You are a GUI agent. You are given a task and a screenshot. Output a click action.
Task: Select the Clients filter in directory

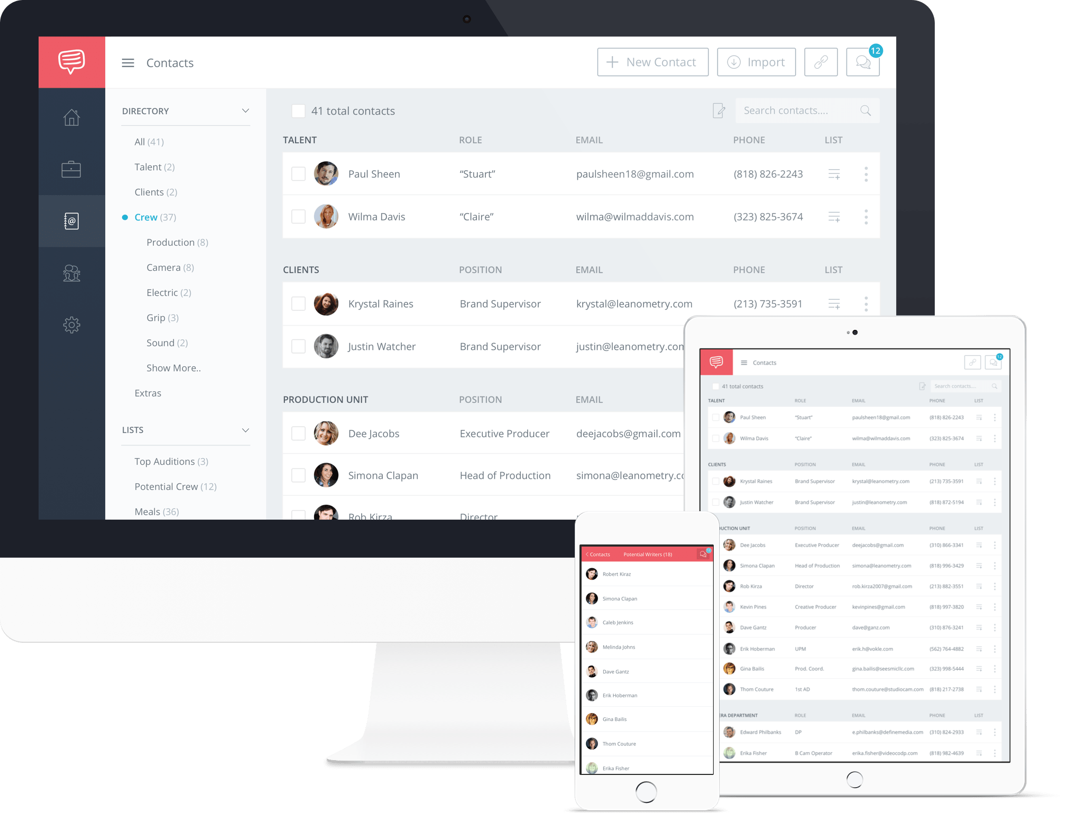click(x=154, y=191)
